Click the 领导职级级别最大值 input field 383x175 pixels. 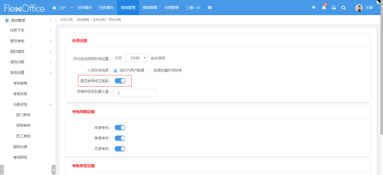[x=136, y=93]
